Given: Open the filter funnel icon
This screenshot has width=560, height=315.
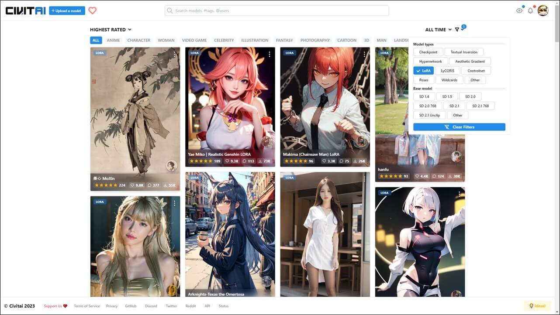Looking at the screenshot, I should pos(457,30).
